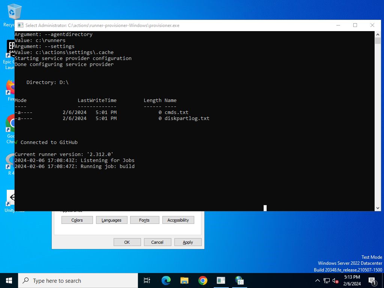Open the Internet Options taskbar icon
Screen dimensions: 384x288
click(x=239, y=280)
